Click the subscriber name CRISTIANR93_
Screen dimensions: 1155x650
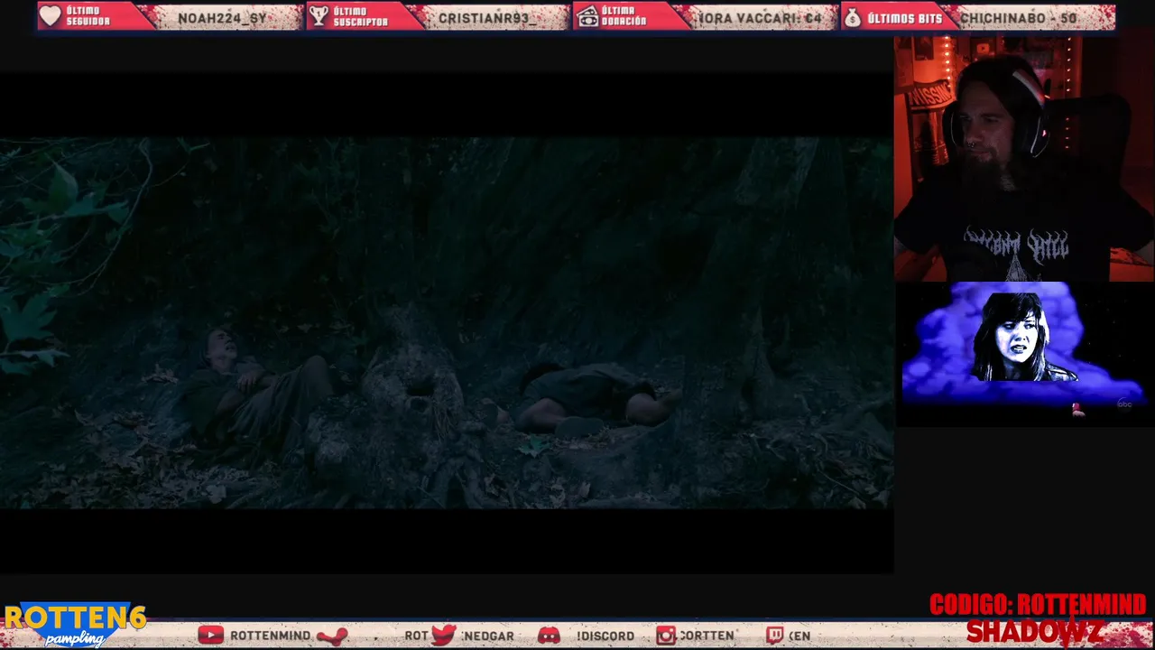click(488, 18)
